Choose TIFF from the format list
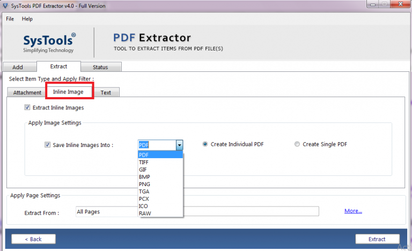This screenshot has width=412, height=251. tap(160, 162)
